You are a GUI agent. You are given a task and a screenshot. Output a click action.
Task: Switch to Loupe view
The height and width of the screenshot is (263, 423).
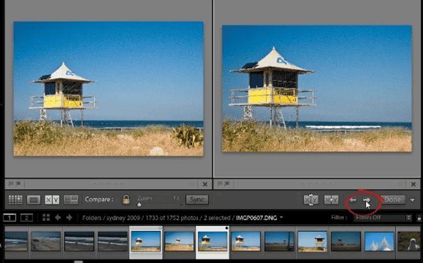(34, 200)
